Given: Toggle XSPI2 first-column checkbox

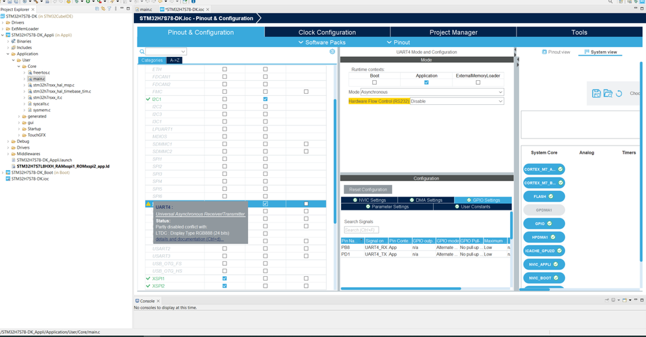Looking at the screenshot, I should 225,286.
